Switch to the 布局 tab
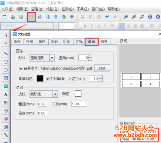This screenshot has height=143, width=161. [30, 41]
